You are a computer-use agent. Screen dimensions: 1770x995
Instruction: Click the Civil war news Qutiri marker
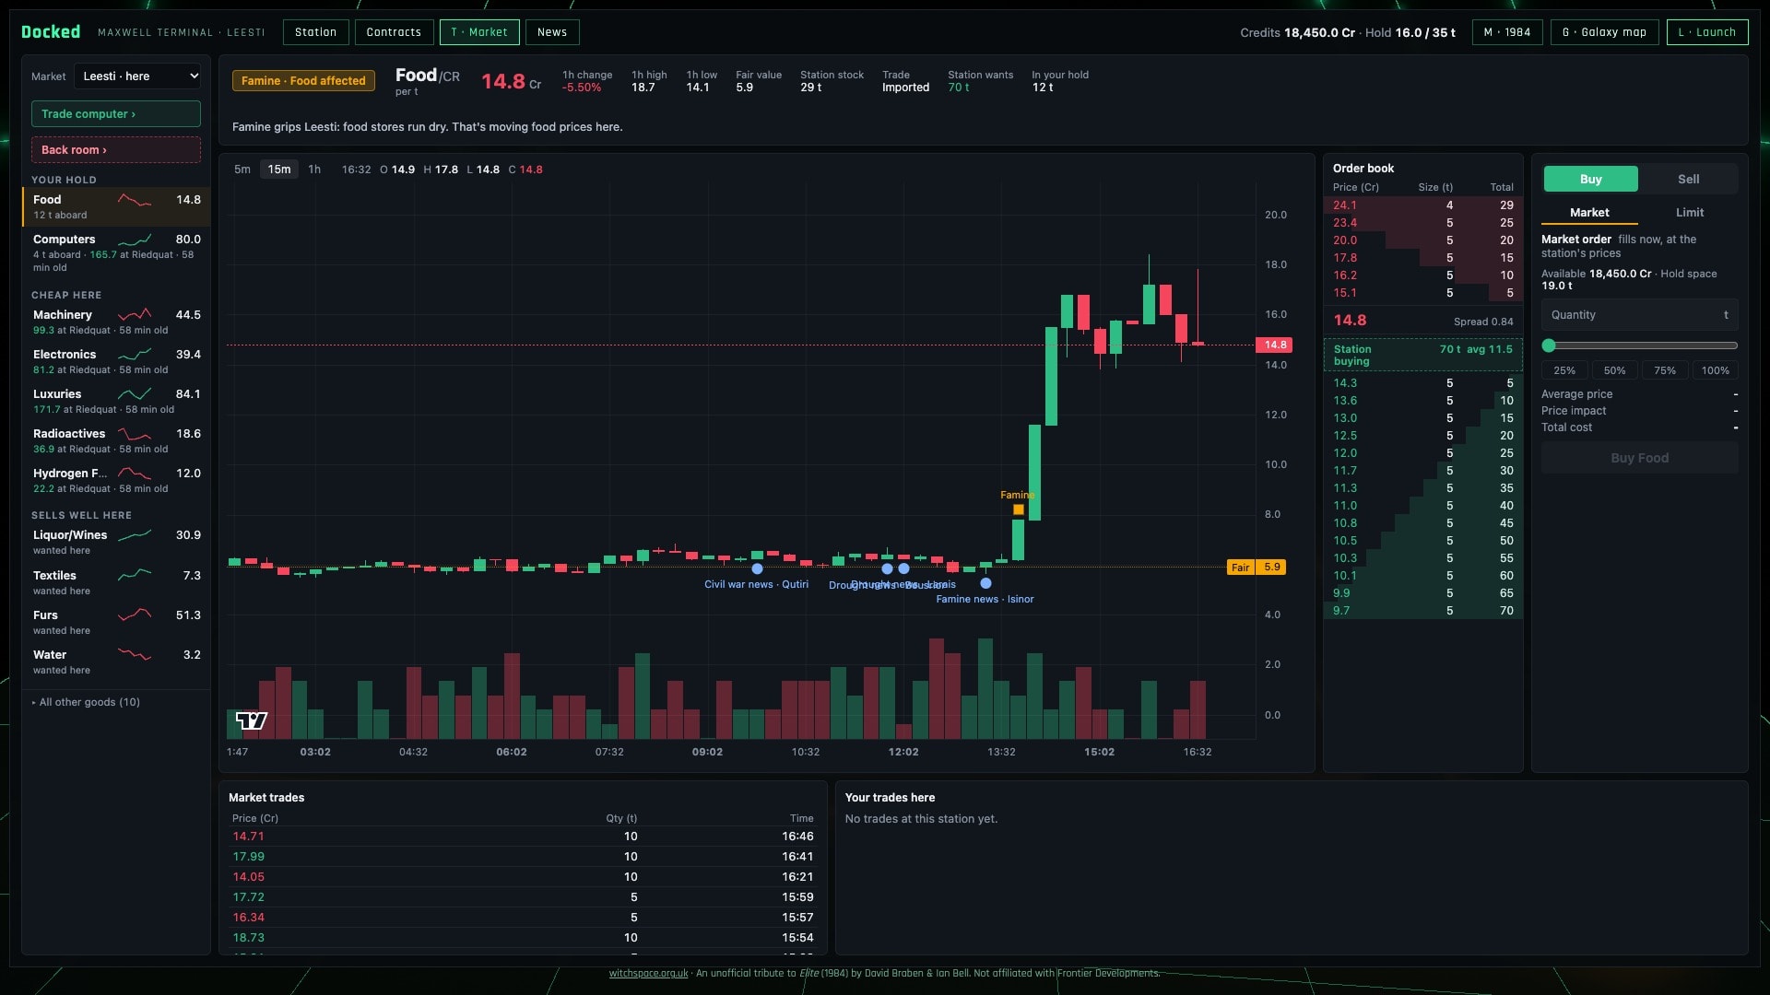[x=757, y=569]
